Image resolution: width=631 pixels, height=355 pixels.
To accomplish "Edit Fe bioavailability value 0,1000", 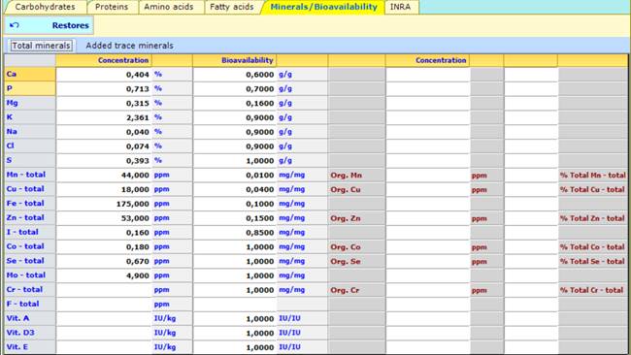I will [x=235, y=204].
